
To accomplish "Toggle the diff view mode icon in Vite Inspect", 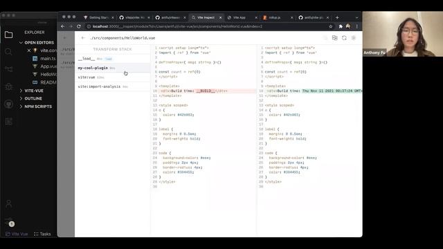I will pos(335,38).
